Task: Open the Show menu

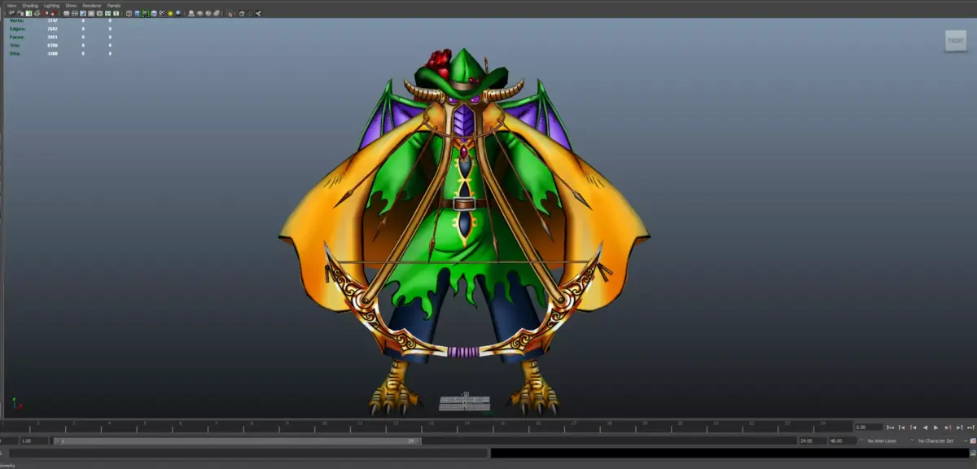Action: [71, 6]
